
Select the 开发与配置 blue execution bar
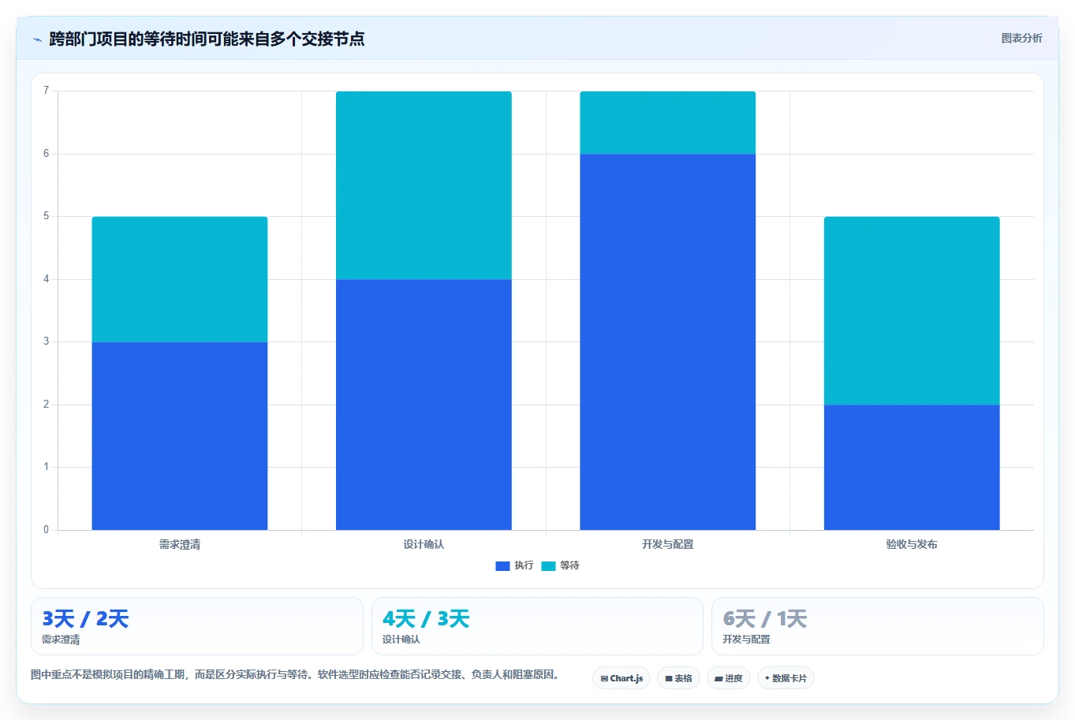coord(668,342)
